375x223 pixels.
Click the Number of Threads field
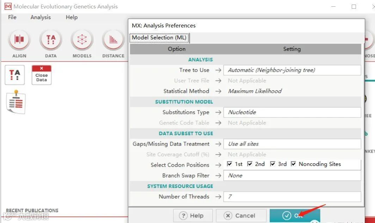tap(292, 197)
